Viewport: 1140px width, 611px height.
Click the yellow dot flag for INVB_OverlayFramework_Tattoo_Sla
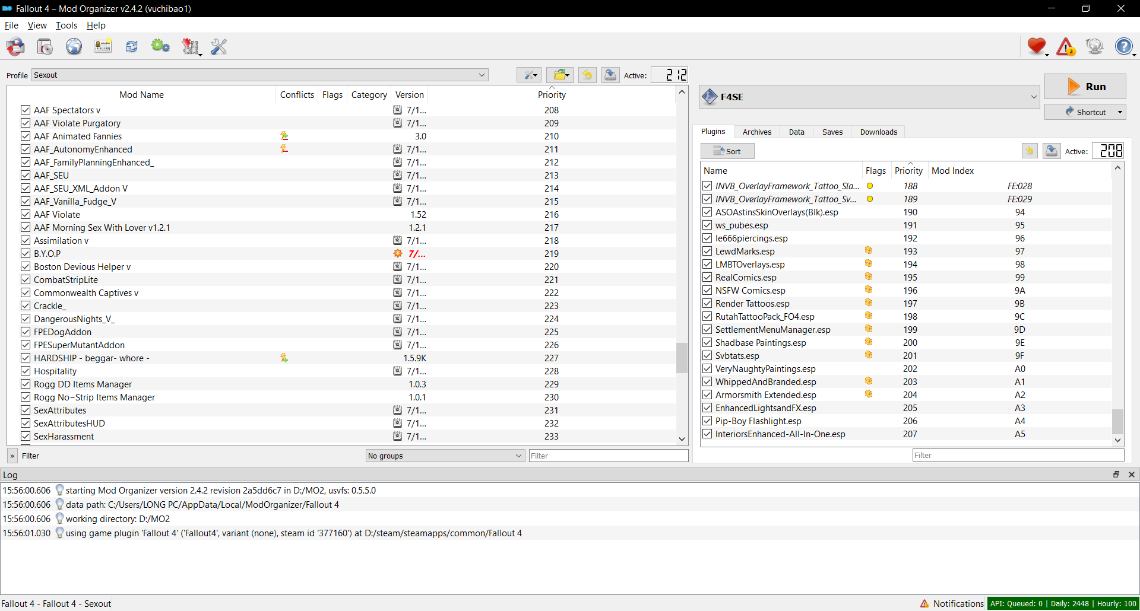coord(870,186)
